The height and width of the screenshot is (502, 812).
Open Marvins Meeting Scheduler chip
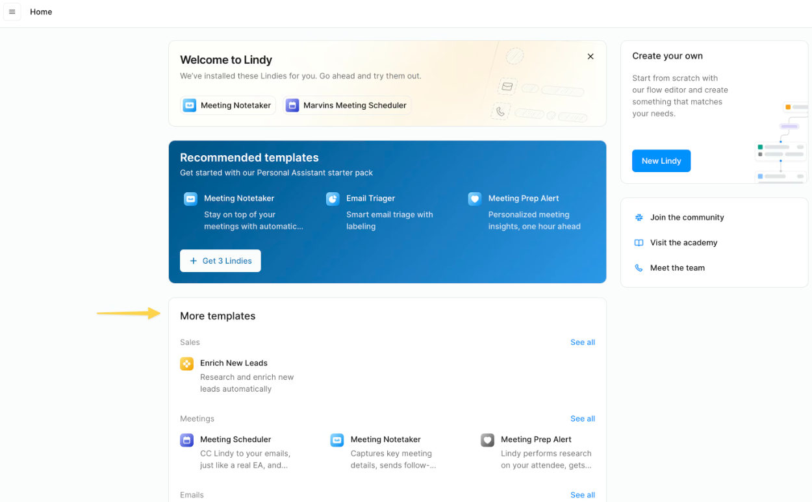pos(347,105)
